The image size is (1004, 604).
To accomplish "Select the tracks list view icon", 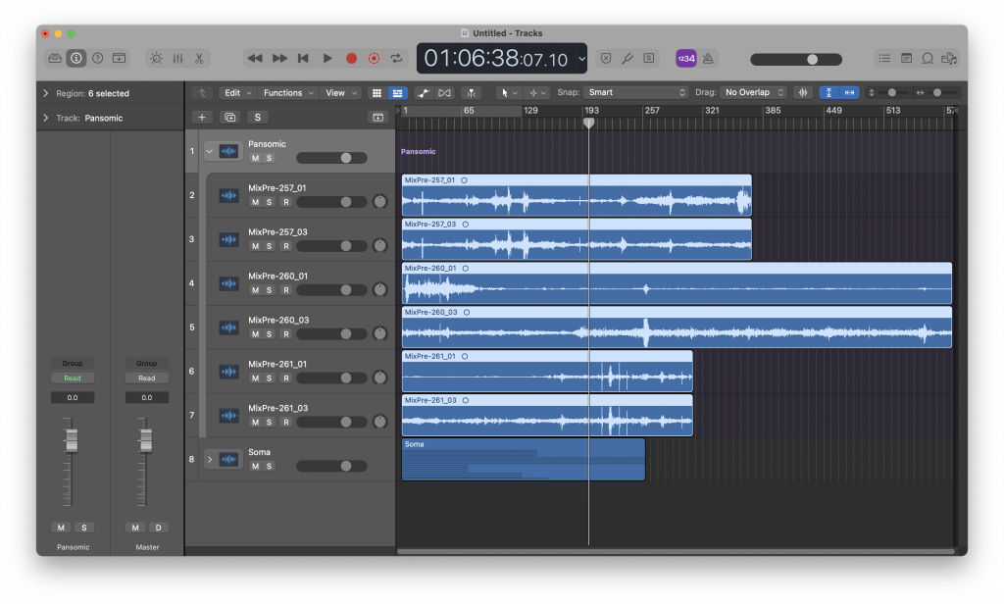I will click(398, 93).
